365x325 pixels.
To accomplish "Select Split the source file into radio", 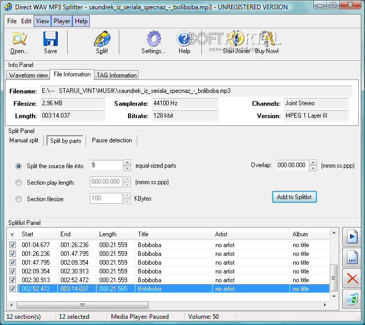I will click(19, 166).
